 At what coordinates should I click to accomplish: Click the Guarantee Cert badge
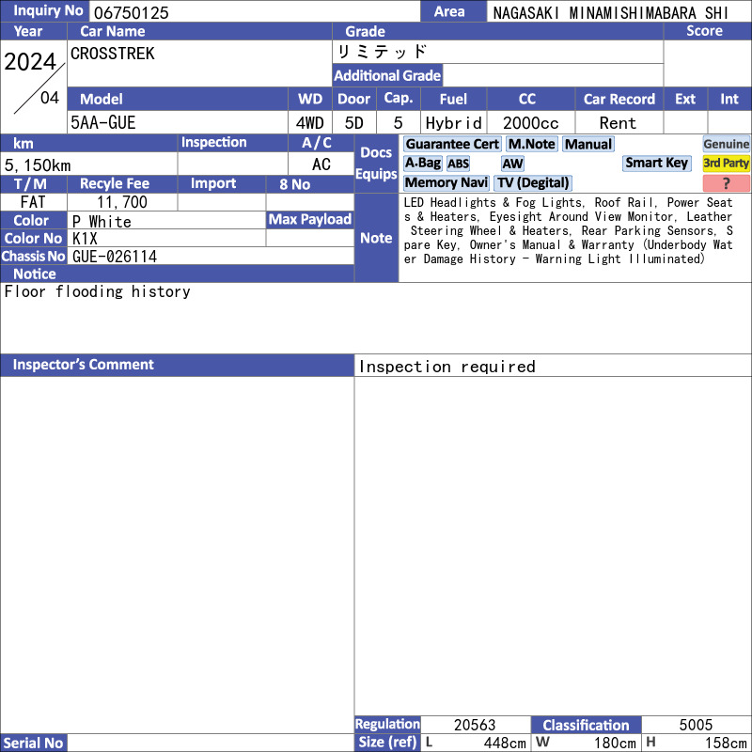[452, 144]
